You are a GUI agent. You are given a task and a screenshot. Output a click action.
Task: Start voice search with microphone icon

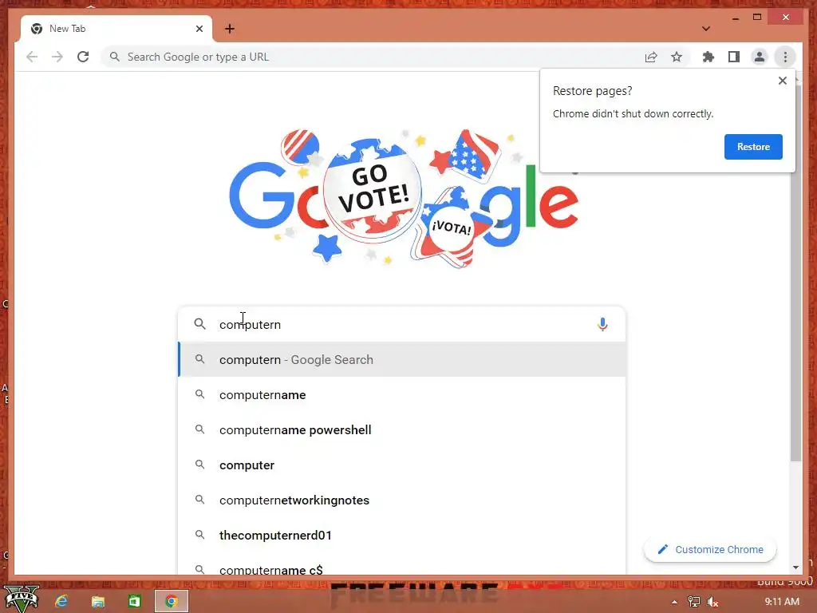tap(602, 324)
